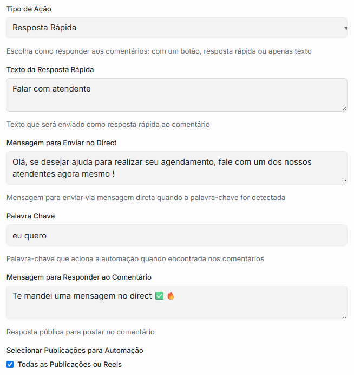Click the Texto da Resposta Rápida label
Viewport: 354px width, 375px height.
pos(50,69)
